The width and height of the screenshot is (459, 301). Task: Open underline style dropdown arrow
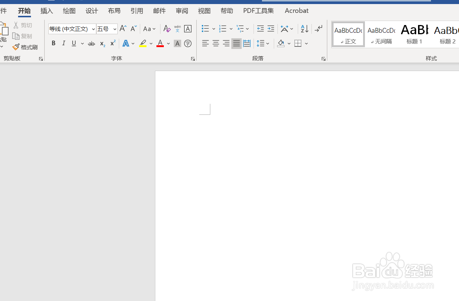click(82, 43)
